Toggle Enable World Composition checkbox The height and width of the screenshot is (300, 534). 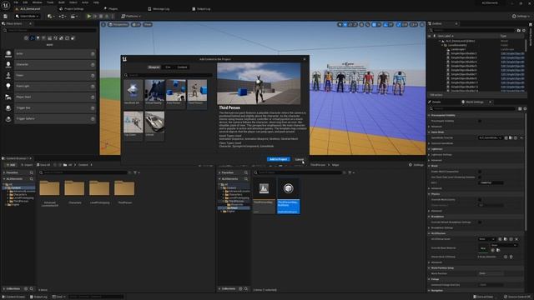pyautogui.click(x=480, y=172)
